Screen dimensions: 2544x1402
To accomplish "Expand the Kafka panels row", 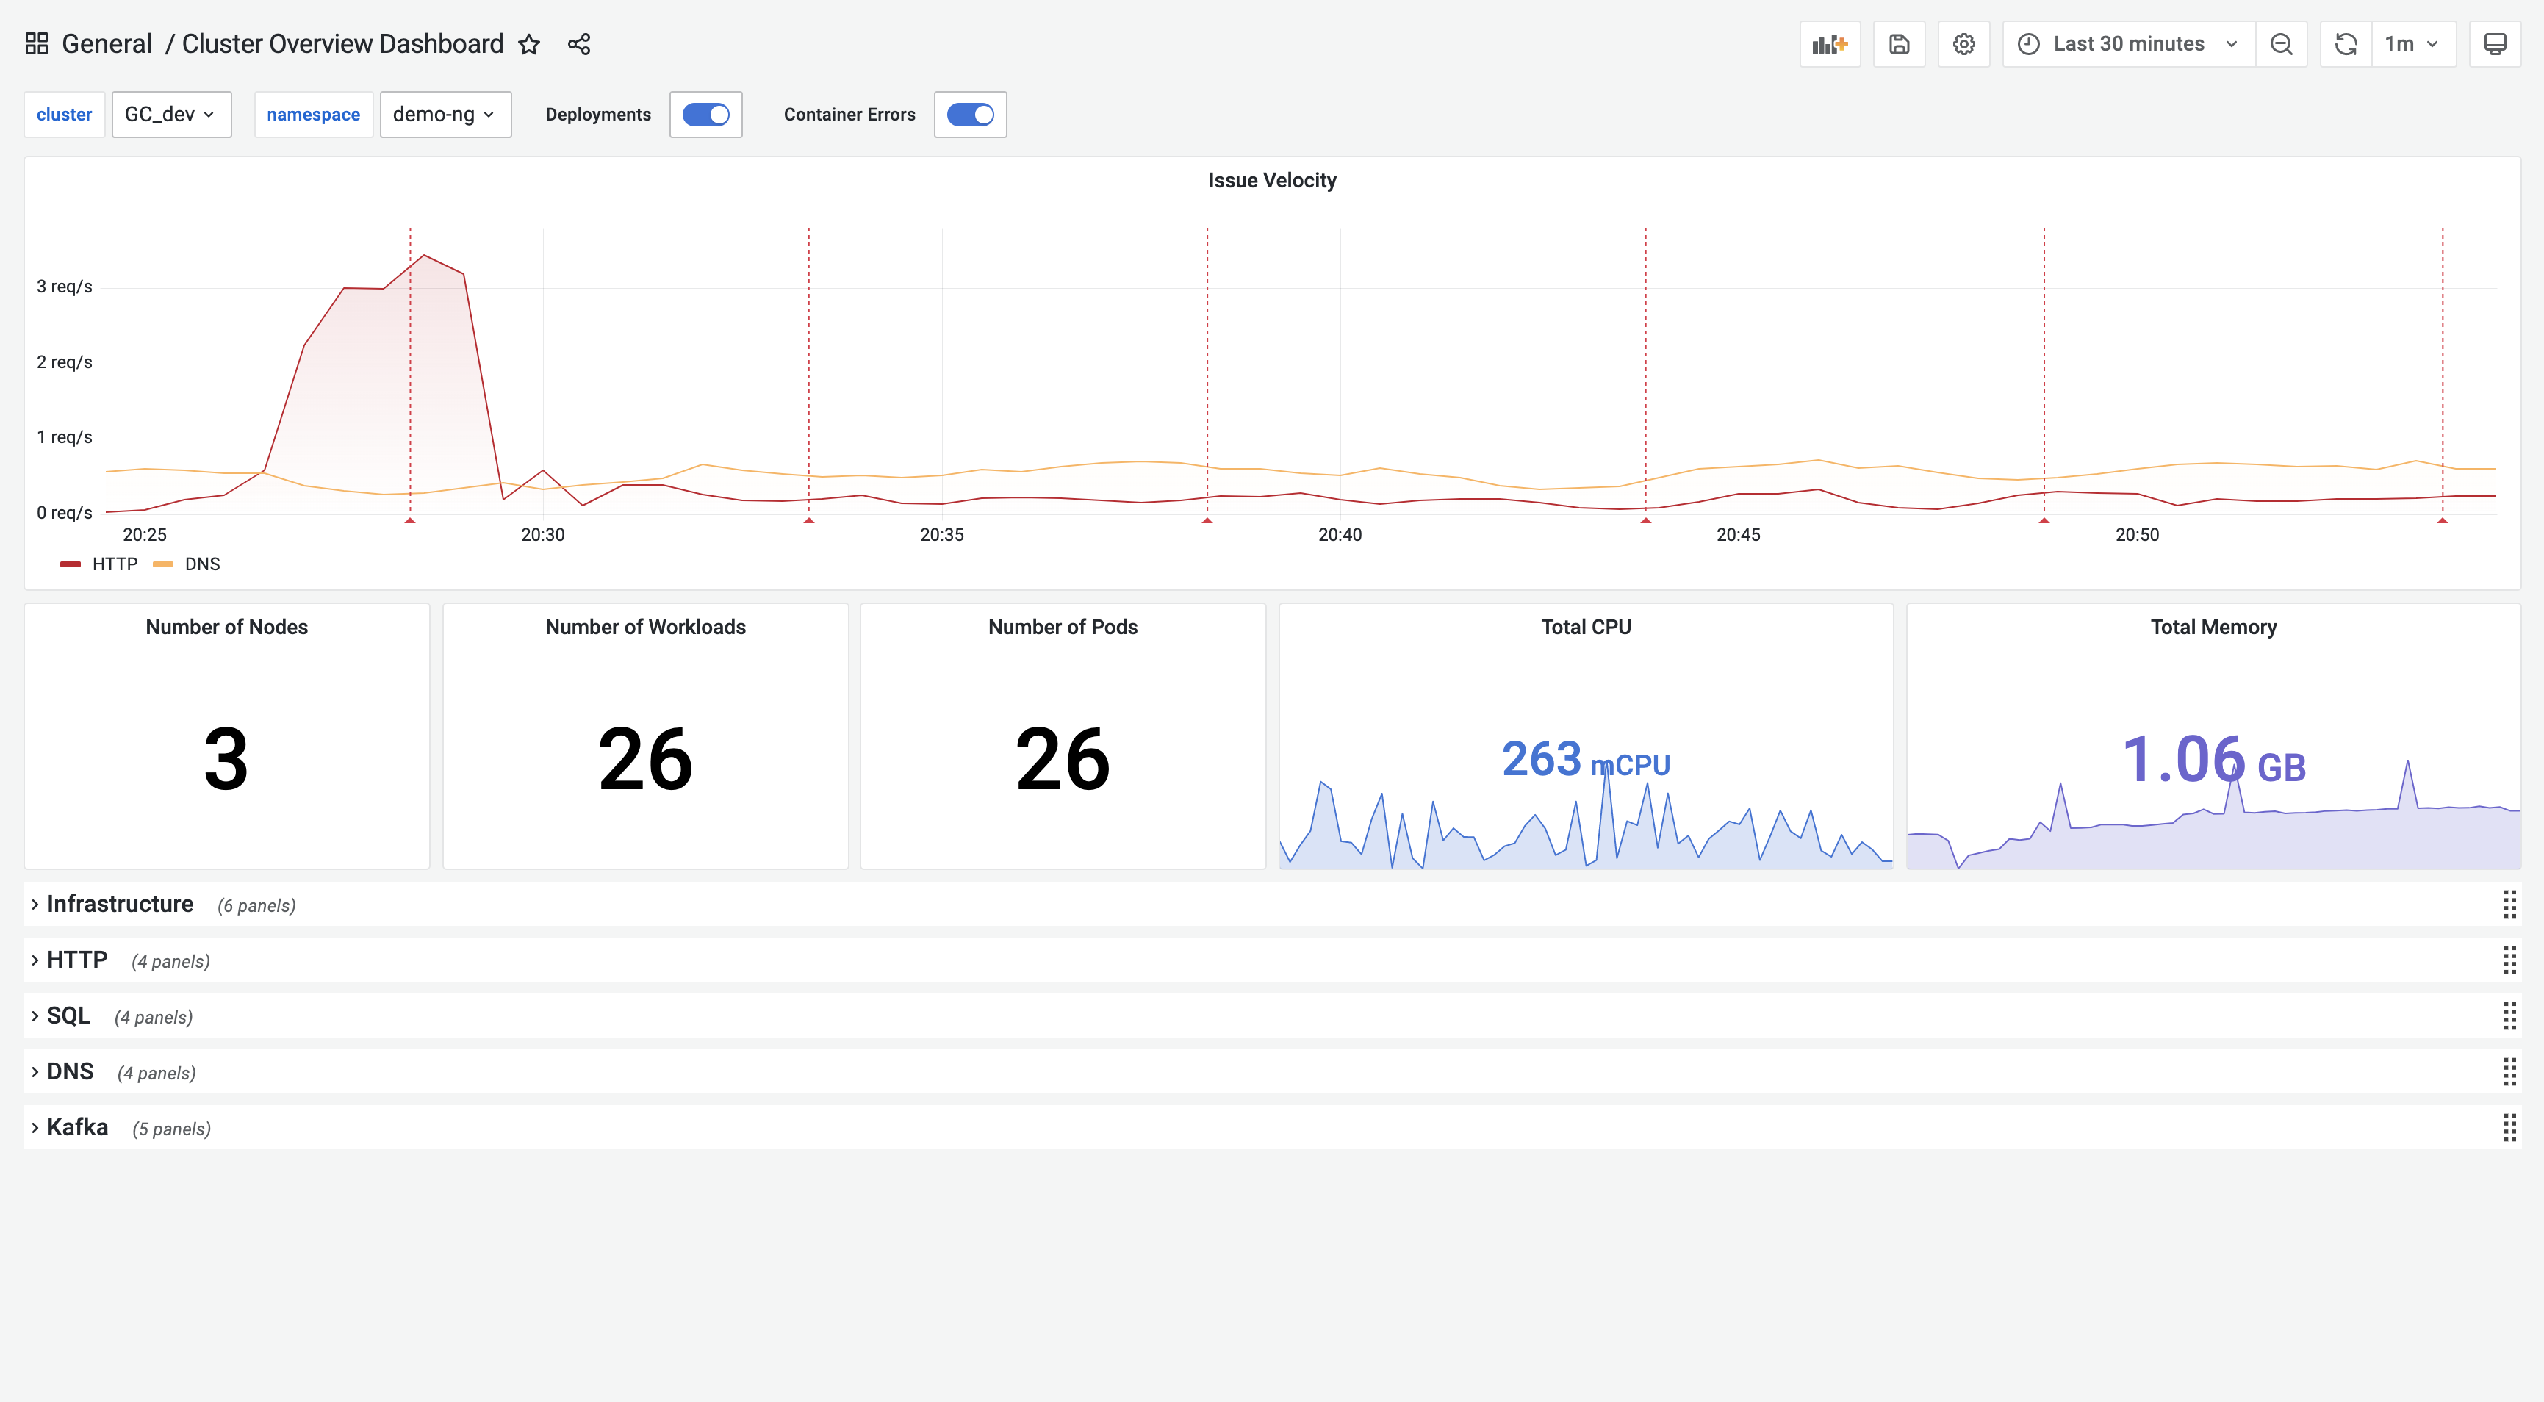I will tap(77, 1127).
